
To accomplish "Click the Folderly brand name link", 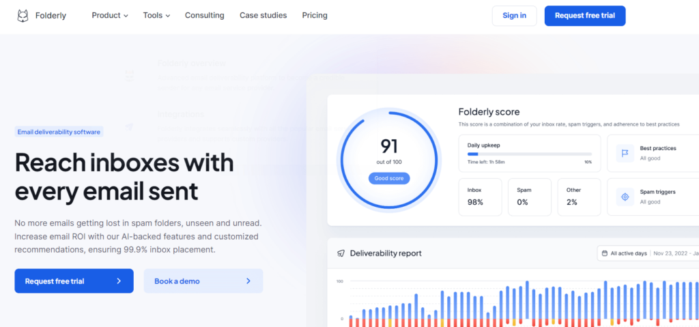I will pyautogui.click(x=51, y=16).
